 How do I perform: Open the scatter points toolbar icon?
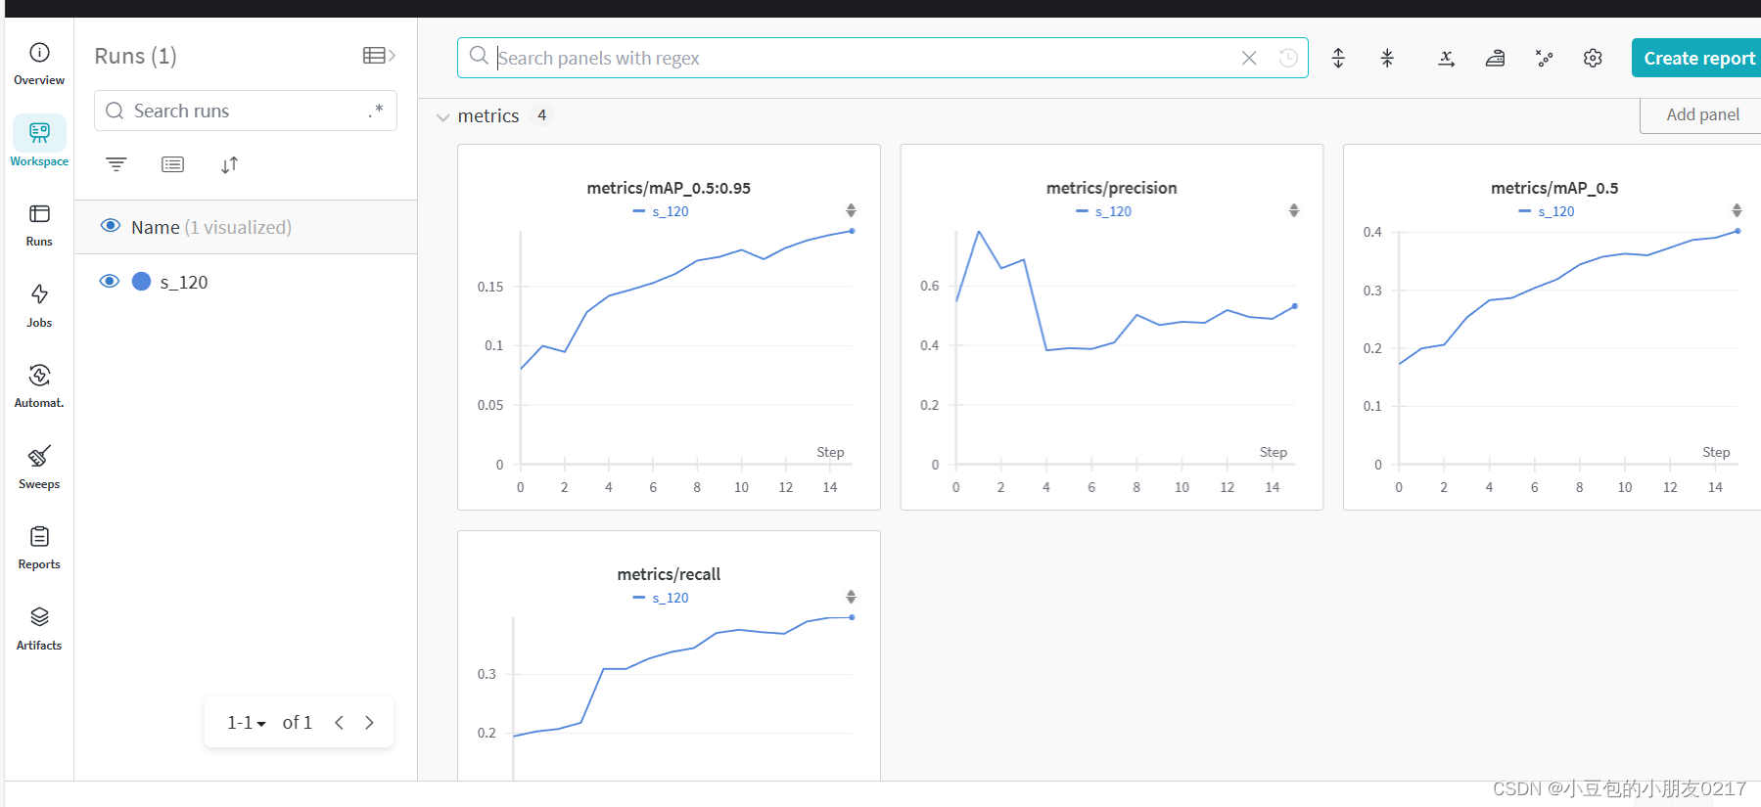(1544, 58)
